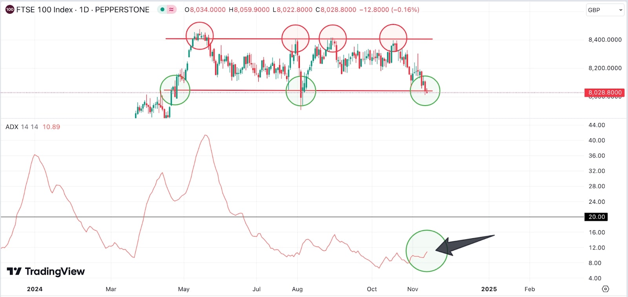Click the ADX value 10.89
Viewport: 628px width, 297px height.
click(x=51, y=127)
